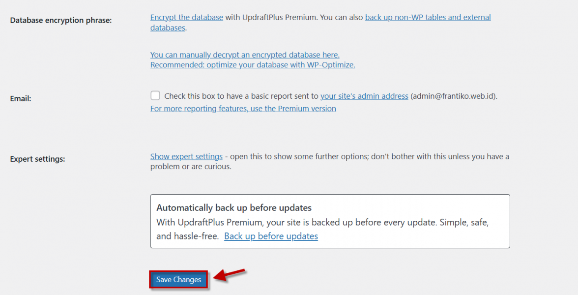
Task: Open "your site's admin address" link
Action: pyautogui.click(x=364, y=96)
